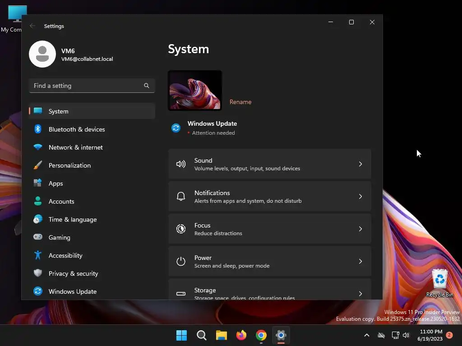Click the Personalization paintbrush icon
This screenshot has height=346, width=462.
[38, 165]
